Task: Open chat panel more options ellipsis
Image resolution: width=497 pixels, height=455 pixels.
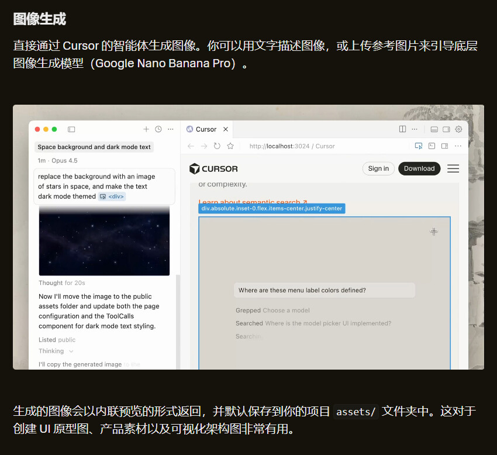Action: [x=171, y=129]
